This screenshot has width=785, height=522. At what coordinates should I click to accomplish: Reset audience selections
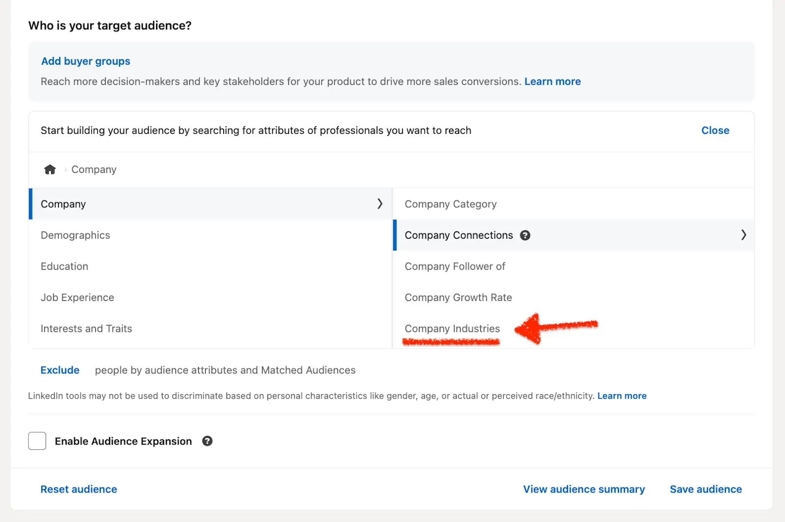(78, 489)
